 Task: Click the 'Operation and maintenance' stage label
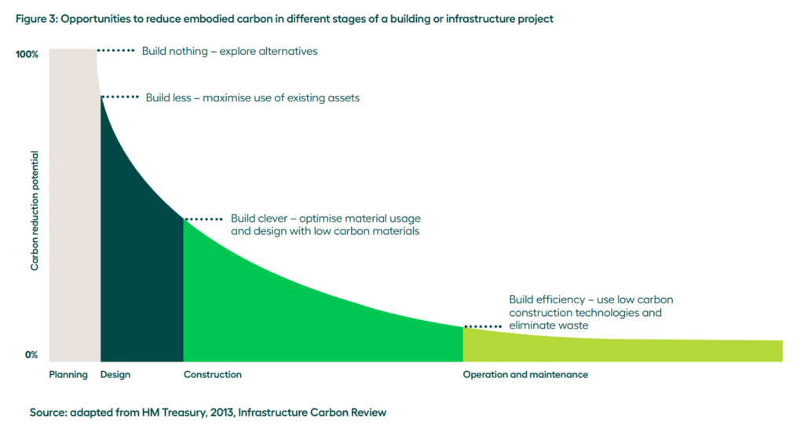525,374
